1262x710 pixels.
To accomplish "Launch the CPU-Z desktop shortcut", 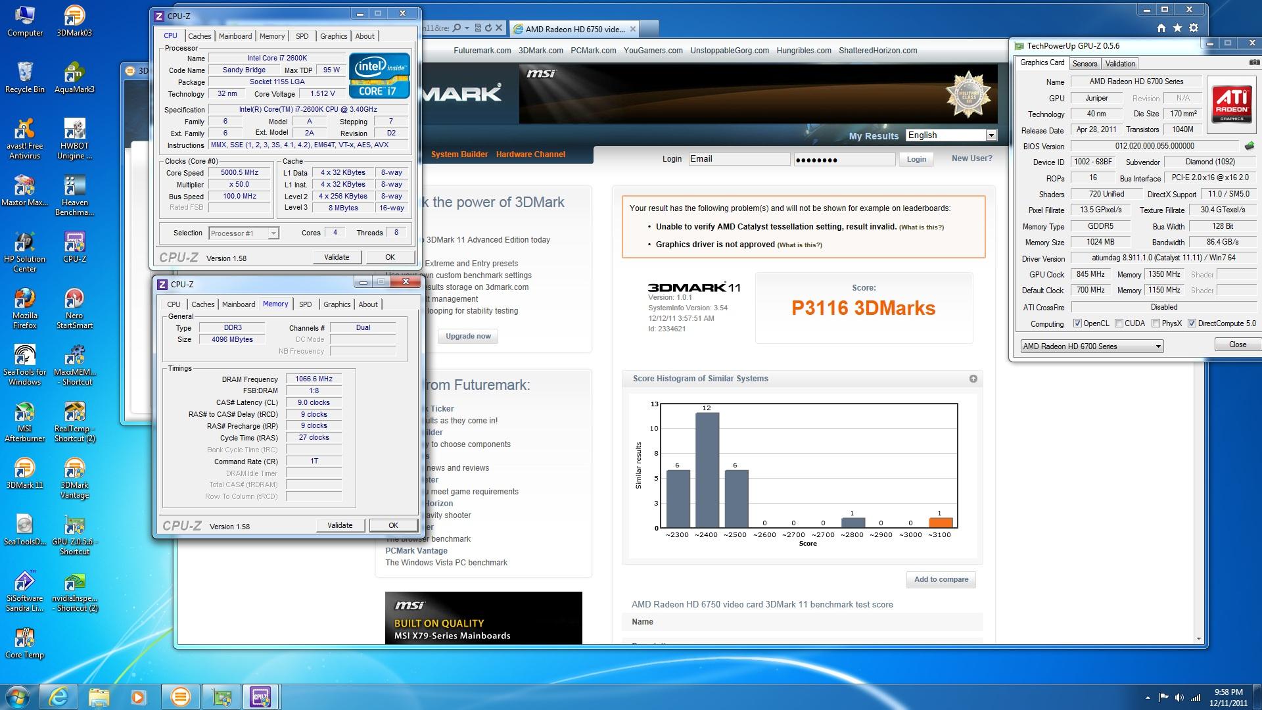I will (74, 247).
